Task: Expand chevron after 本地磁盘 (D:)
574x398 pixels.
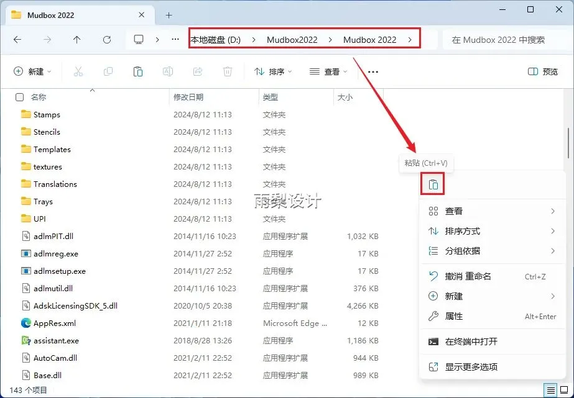Action: click(254, 40)
